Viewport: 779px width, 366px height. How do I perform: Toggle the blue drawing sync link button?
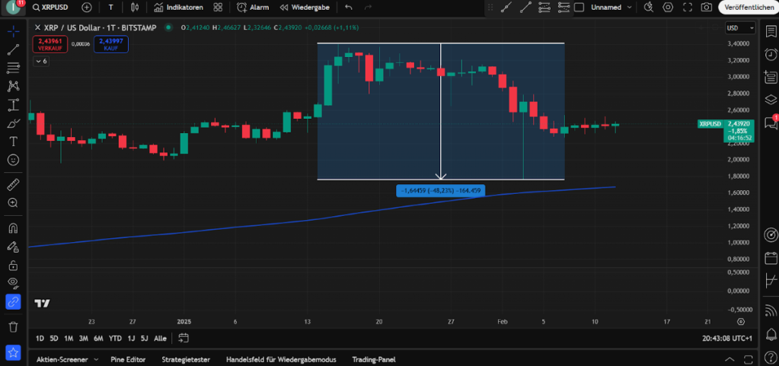click(x=14, y=301)
